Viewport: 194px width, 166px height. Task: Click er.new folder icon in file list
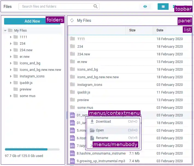[x=72, y=62]
